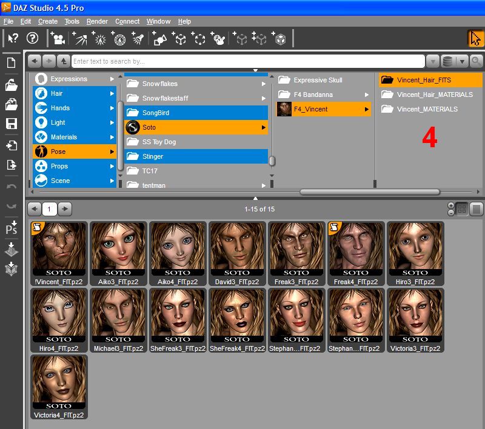Viewport: 485px width, 429px height.
Task: Click the Undo arrow in left sidebar
Action: click(11, 187)
